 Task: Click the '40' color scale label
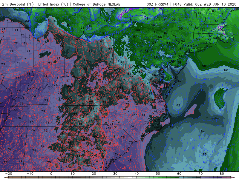point(137,174)
